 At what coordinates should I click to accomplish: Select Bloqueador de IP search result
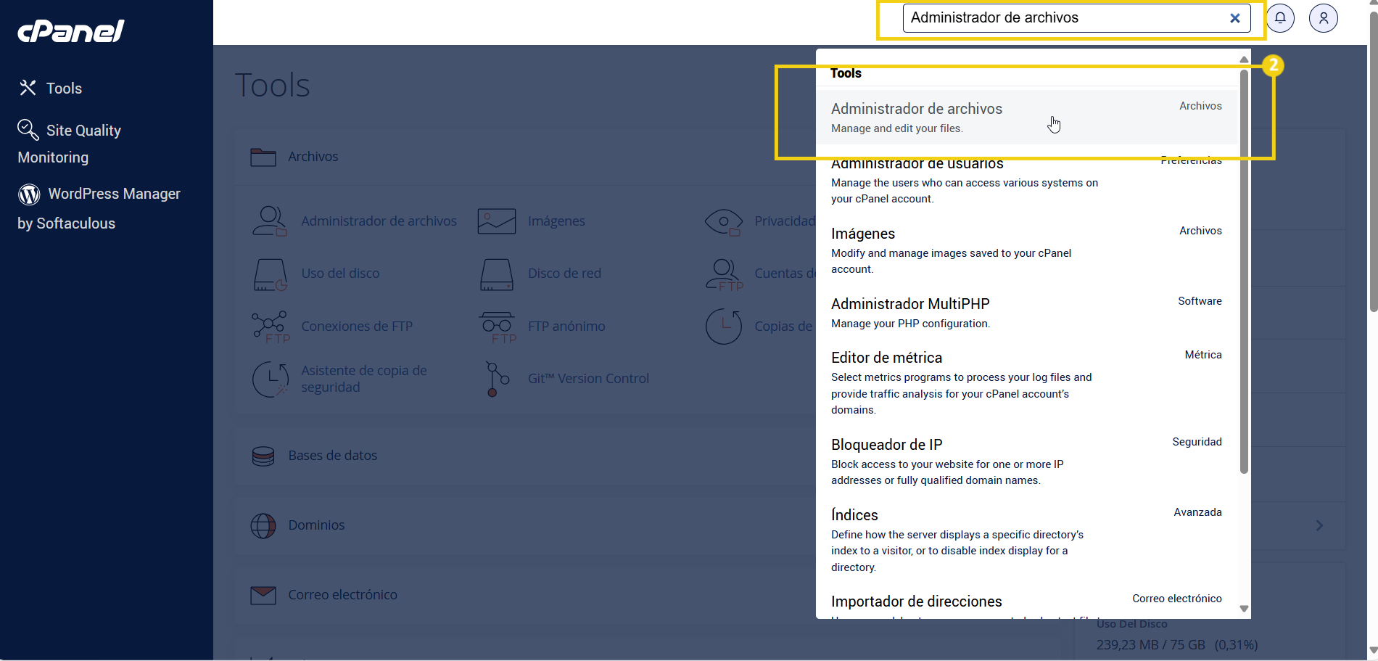[x=1026, y=461]
